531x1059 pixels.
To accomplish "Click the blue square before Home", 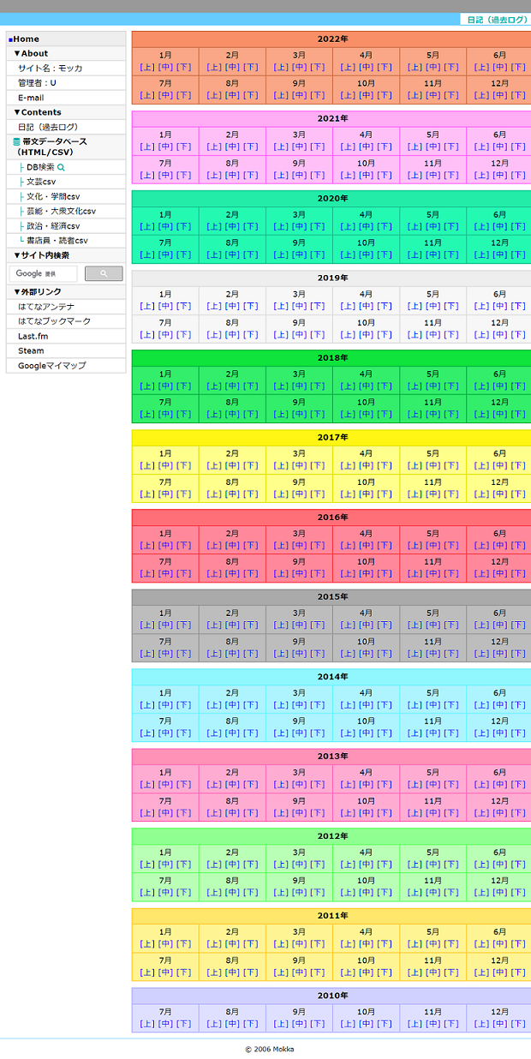I will coord(10,39).
